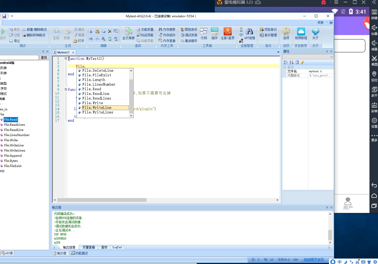Open 内存修改 memory modify tool
The image size is (378, 264).
coord(167,35)
